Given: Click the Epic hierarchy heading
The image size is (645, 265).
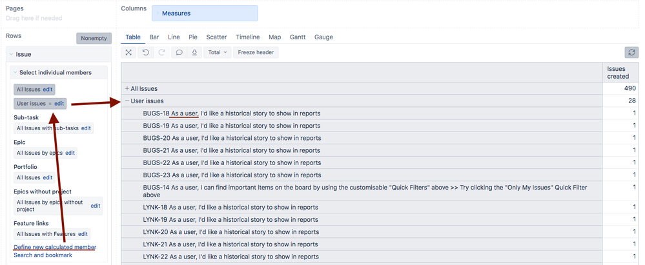Looking at the screenshot, I should click(x=19, y=142).
